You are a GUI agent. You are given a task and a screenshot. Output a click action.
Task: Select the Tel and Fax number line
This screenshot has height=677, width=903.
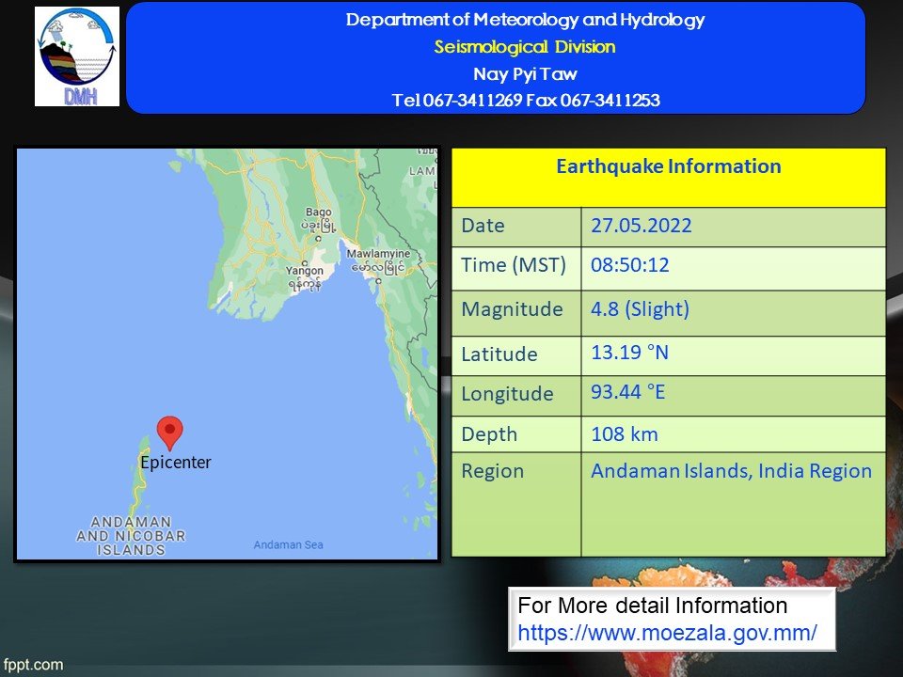tap(525, 101)
